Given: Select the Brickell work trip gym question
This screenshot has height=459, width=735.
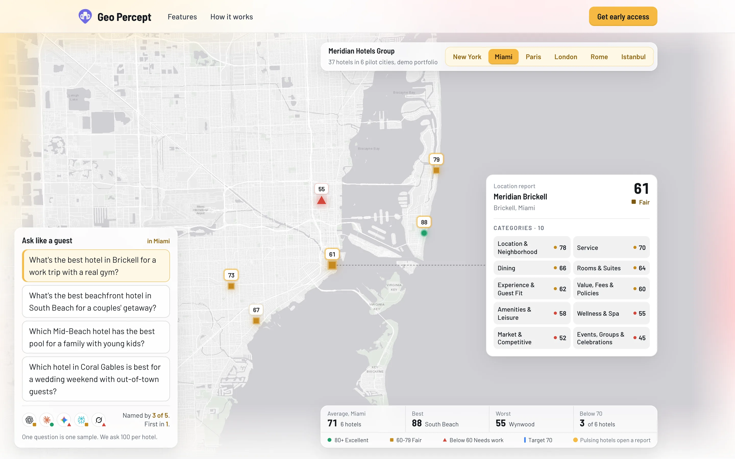Looking at the screenshot, I should pos(96,266).
